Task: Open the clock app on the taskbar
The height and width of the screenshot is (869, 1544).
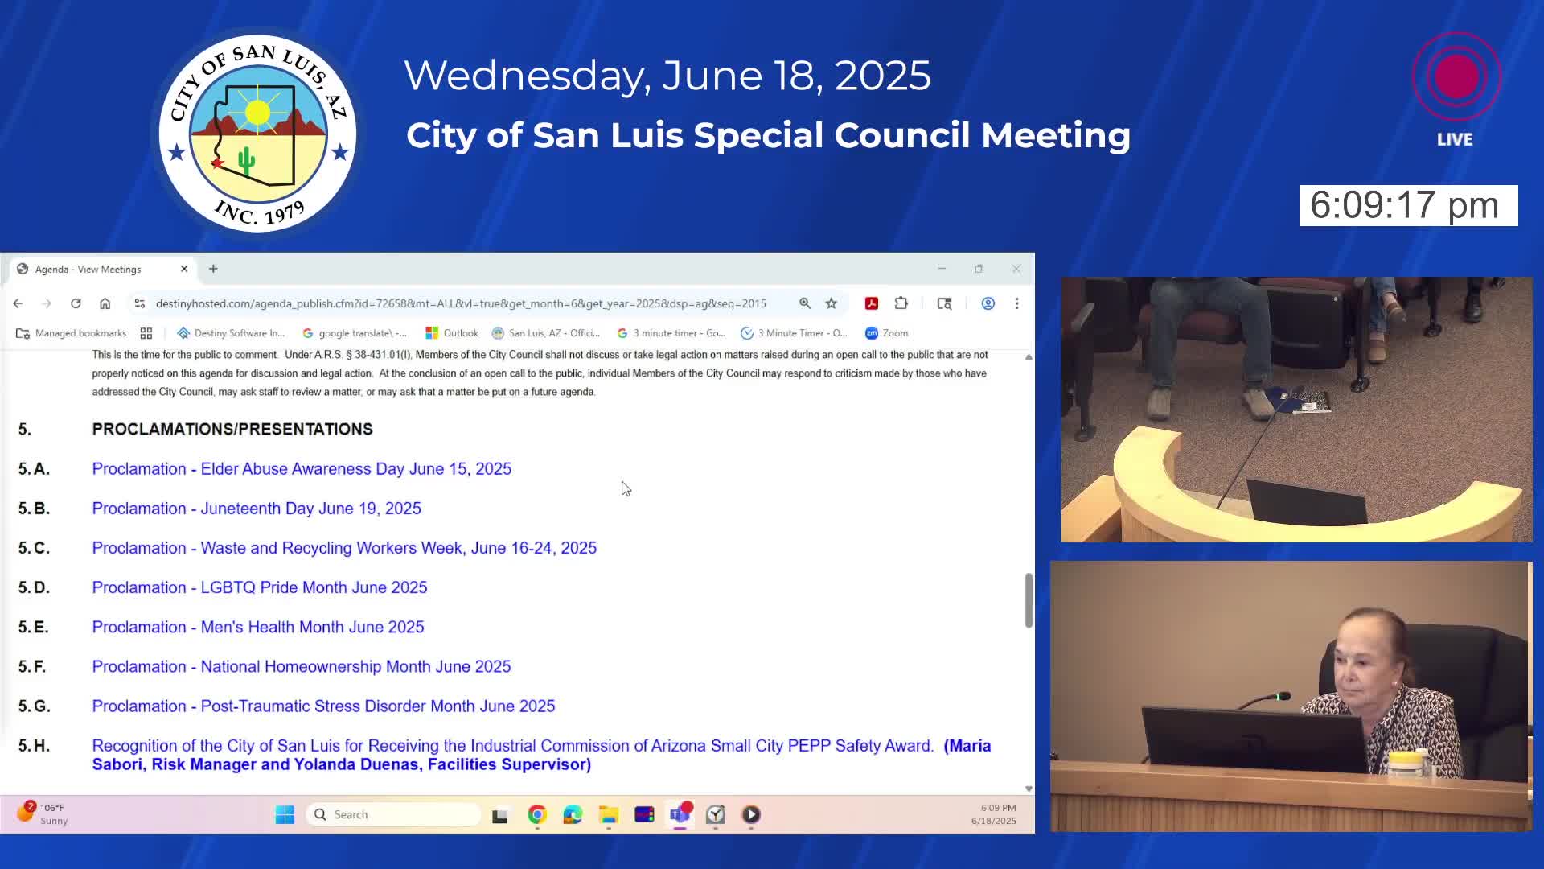Action: [x=716, y=815]
